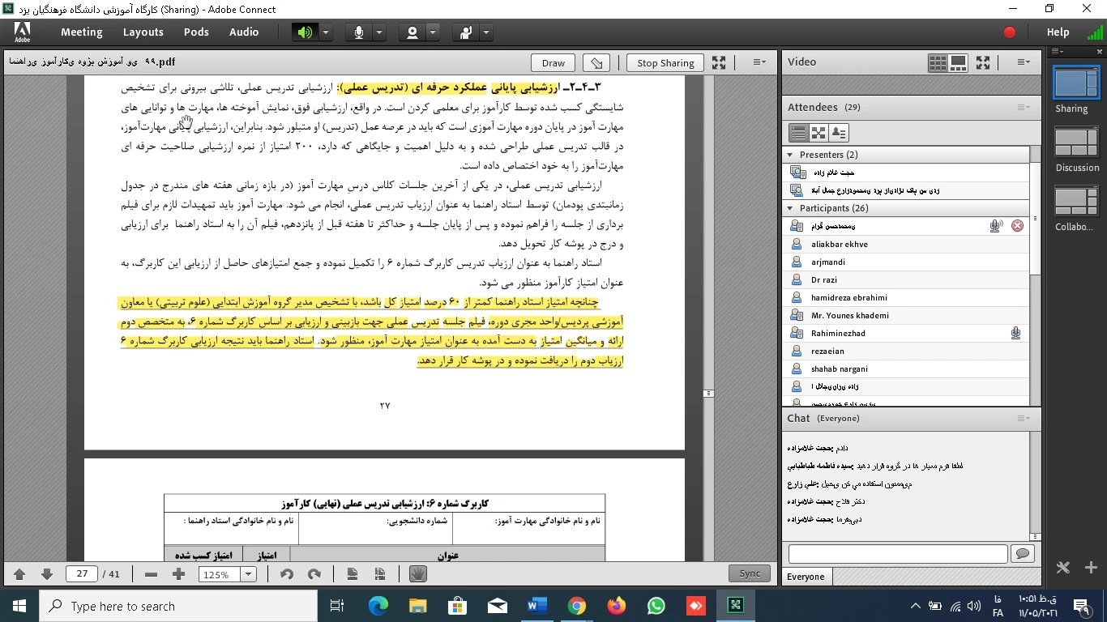This screenshot has width=1107, height=622.
Task: Go to the next PDF page
Action: click(x=47, y=574)
